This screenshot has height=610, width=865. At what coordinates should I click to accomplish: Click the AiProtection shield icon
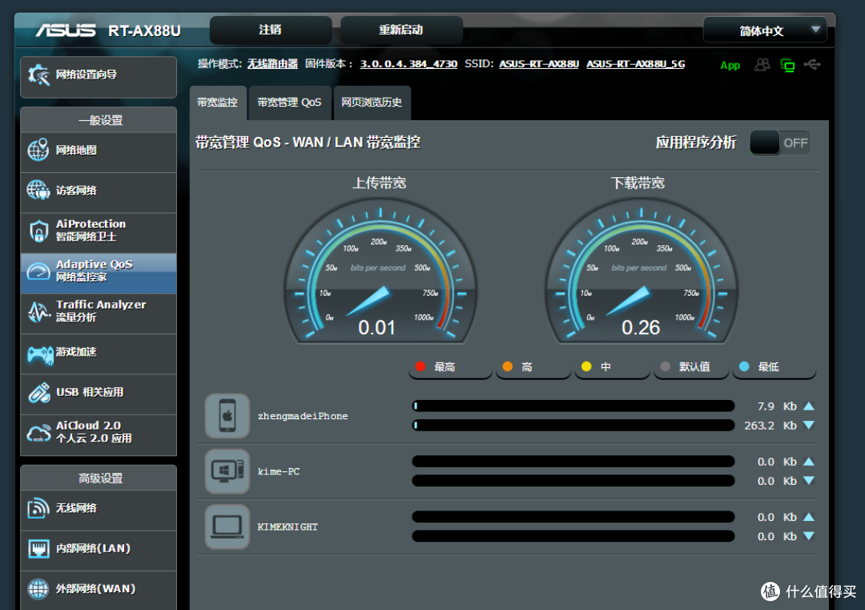(x=38, y=231)
